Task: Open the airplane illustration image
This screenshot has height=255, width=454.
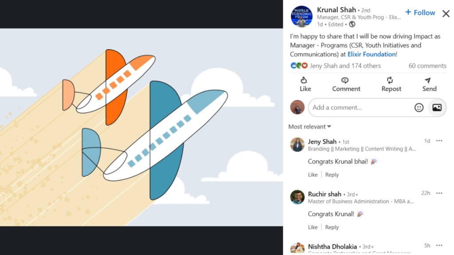Action: coord(141,127)
